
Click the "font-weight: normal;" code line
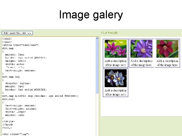click(21, 109)
